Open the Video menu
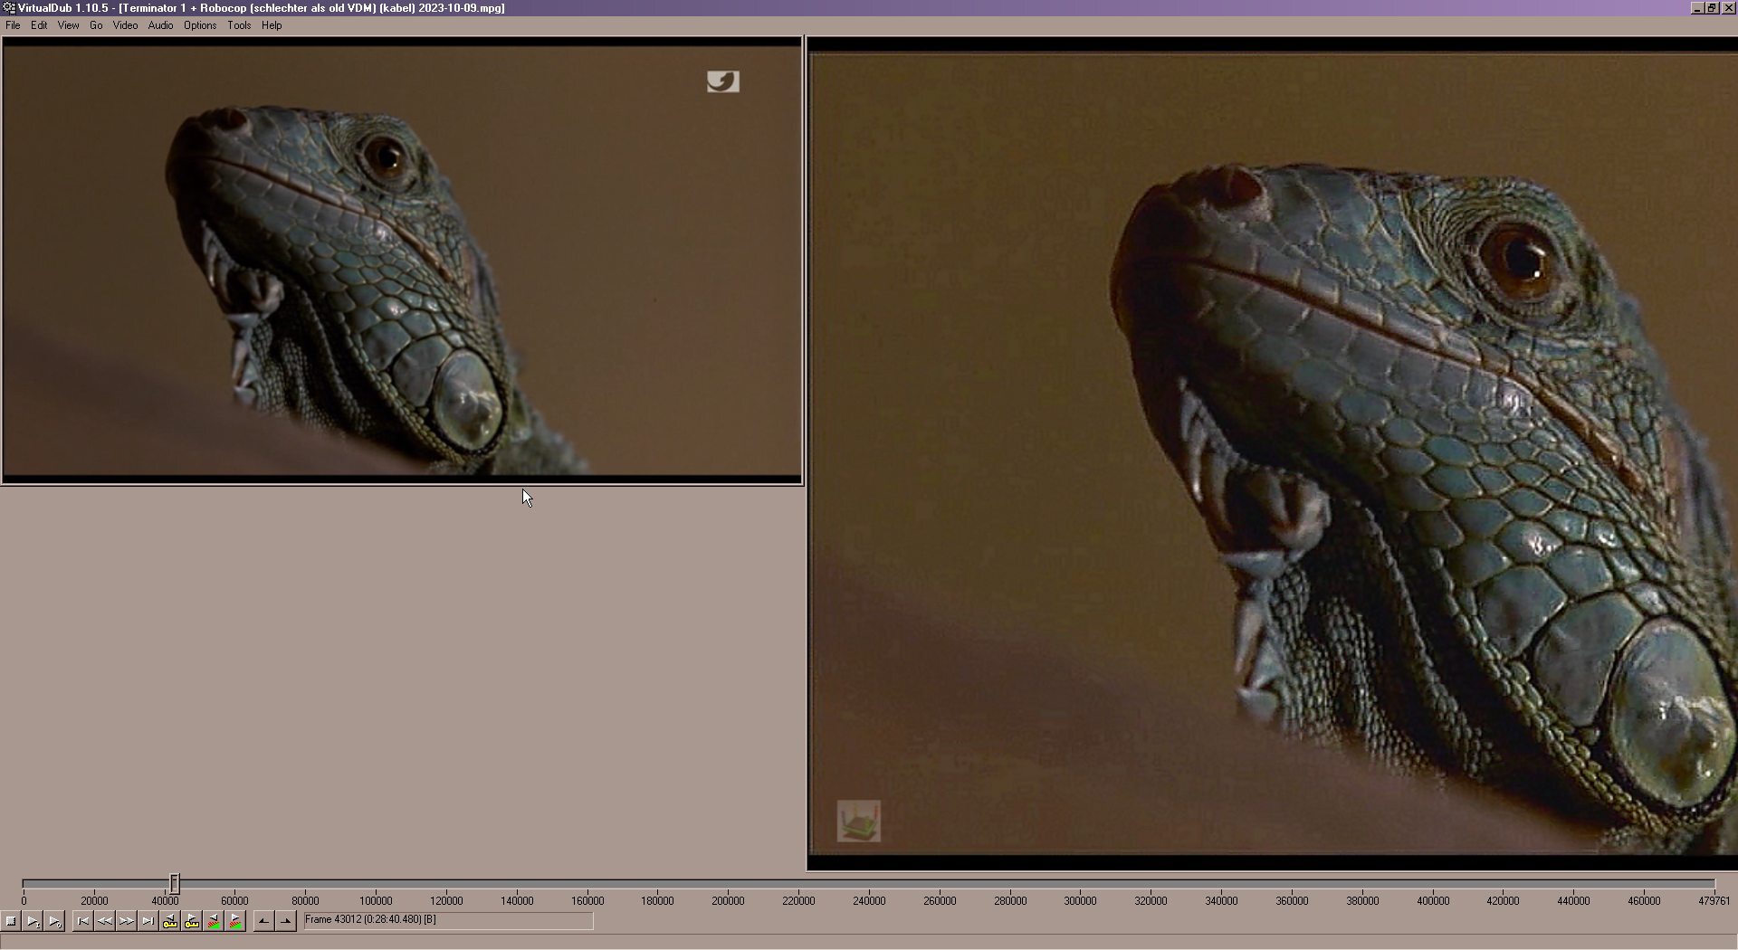Screen dimensions: 1738x950 tap(125, 25)
